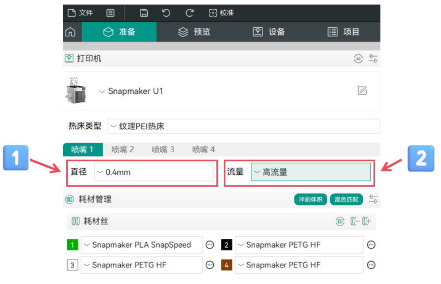The height and width of the screenshot is (284, 441).
Task: Redo the last action
Action: pyautogui.click(x=190, y=13)
